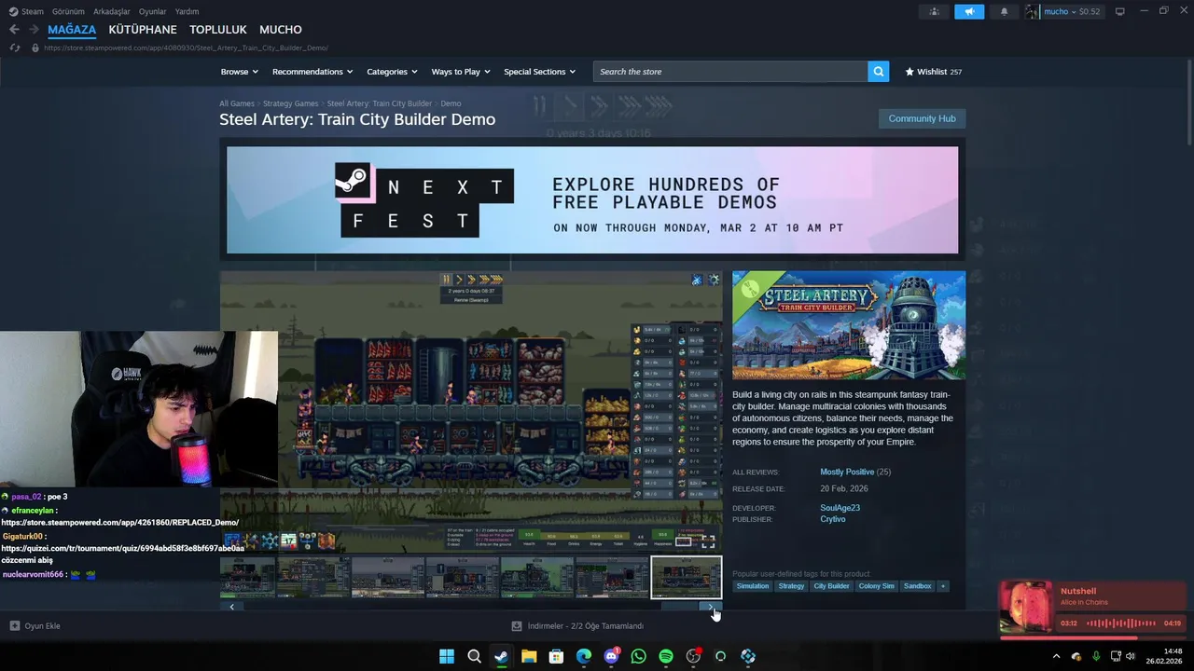Open the Steam friends group icon
The image size is (1194, 671).
pos(934,11)
